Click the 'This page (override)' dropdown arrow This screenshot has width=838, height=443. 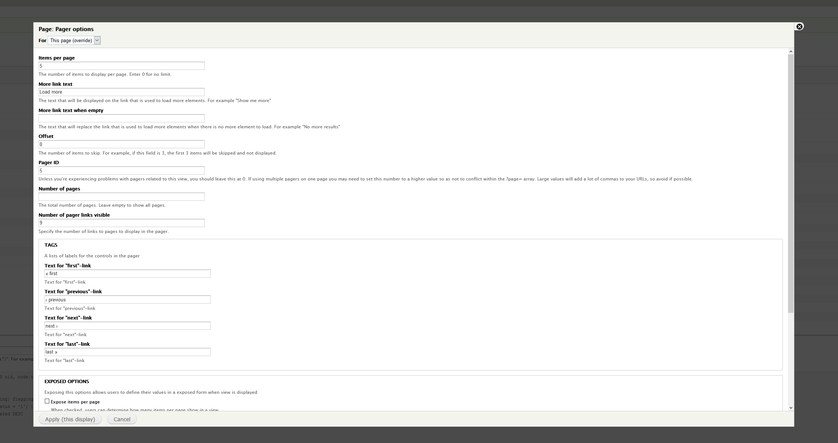coord(97,40)
